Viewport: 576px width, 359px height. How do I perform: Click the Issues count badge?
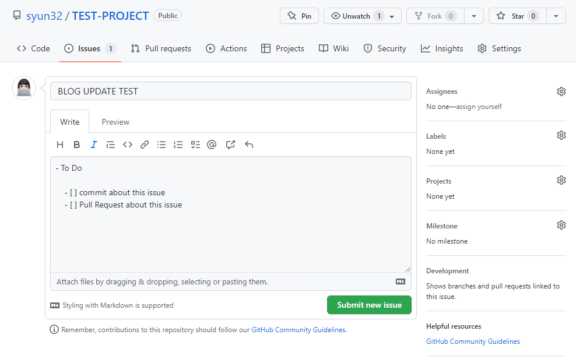tap(110, 48)
